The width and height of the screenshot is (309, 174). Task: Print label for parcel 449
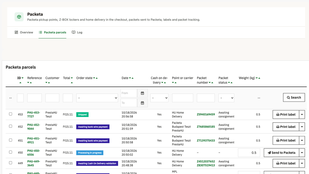(x=286, y=163)
